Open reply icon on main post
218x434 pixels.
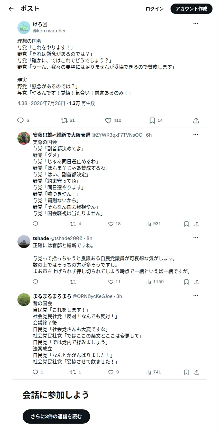(x=20, y=120)
